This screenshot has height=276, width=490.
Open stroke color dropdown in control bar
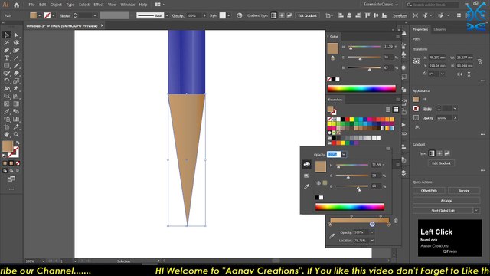(x=54, y=15)
